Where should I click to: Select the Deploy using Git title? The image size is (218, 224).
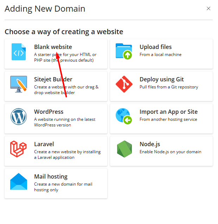click(162, 79)
